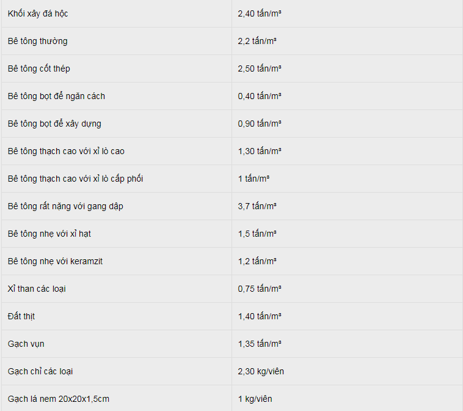Select 'Bê tông bọt để ngăn cách' text
The height and width of the screenshot is (411, 463).
click(56, 96)
